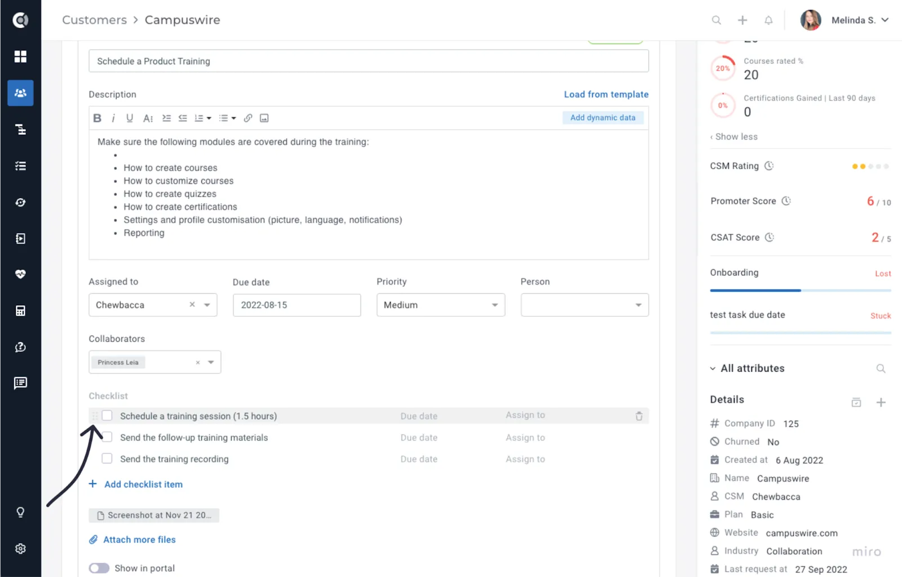Open the chat messages icon in sidebar

pyautogui.click(x=20, y=384)
